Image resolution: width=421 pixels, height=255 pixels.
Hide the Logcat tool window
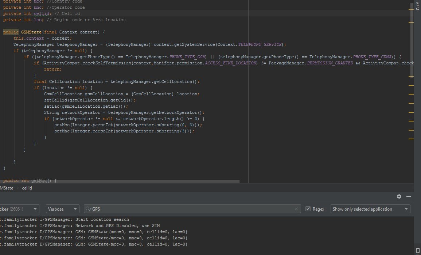pyautogui.click(x=409, y=196)
